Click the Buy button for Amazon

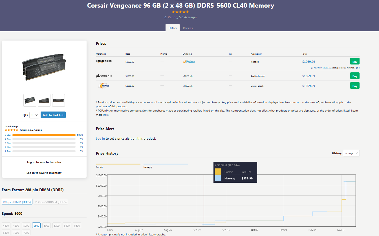coord(355,62)
